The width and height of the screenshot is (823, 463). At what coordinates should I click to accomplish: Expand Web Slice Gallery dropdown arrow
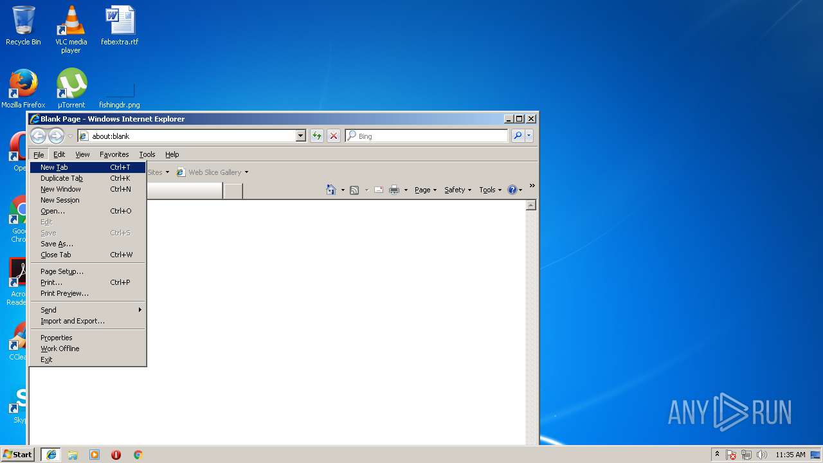246,172
